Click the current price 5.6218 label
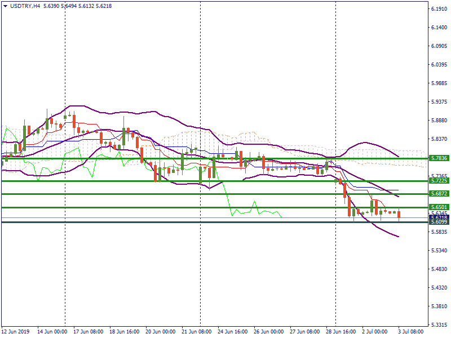The height and width of the screenshot is (338, 451). click(438, 217)
